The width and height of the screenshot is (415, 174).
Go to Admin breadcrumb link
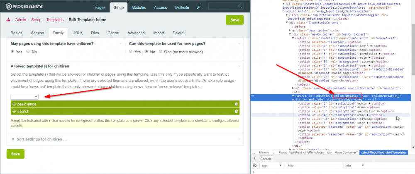pyautogui.click(x=21, y=20)
